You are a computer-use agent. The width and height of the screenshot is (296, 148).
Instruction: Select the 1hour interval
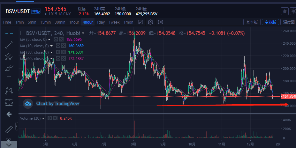coord(74,22)
